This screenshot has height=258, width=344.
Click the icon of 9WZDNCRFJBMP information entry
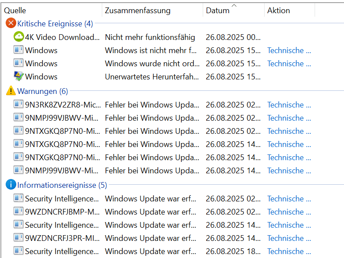tap(18, 212)
